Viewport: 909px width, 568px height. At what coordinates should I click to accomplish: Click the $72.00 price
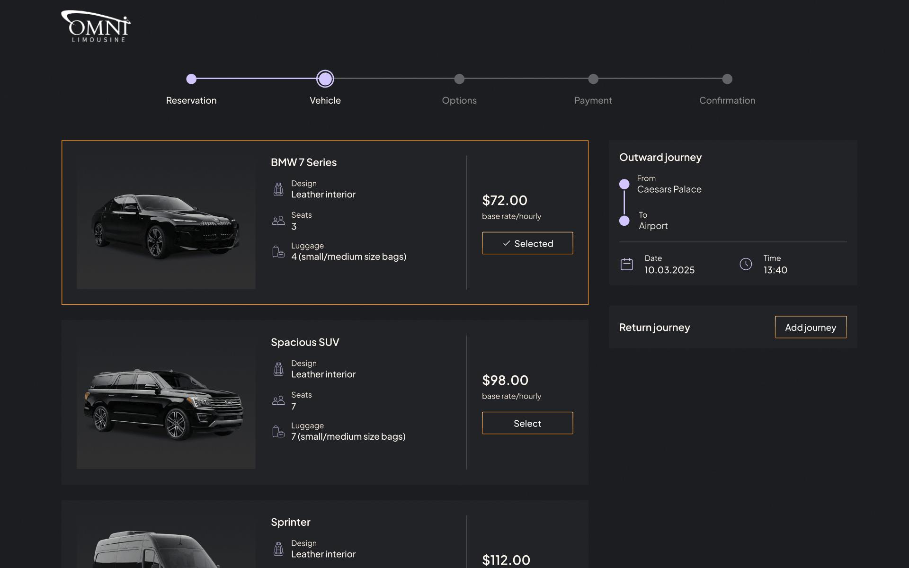tap(505, 200)
